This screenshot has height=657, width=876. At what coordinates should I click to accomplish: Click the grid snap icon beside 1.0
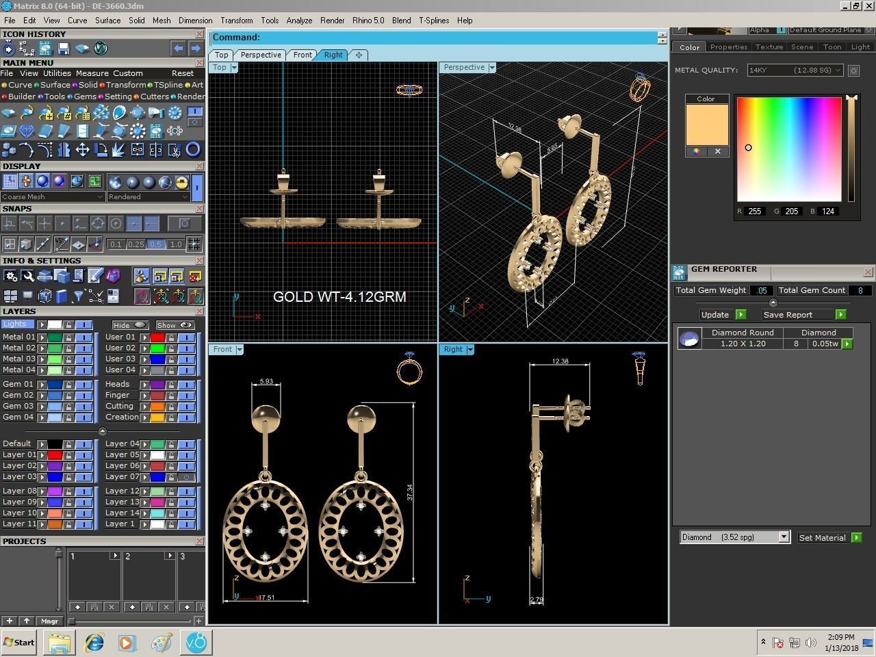pos(194,244)
